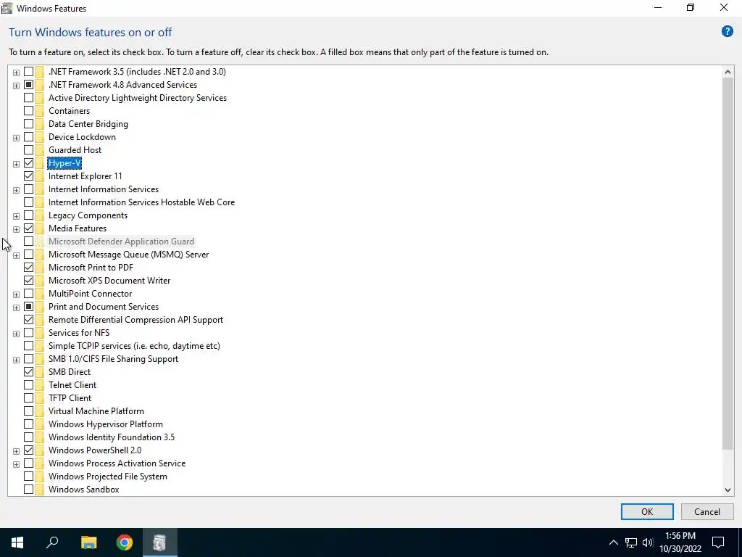Select Windows Identity Foundation 3.5 entry
This screenshot has width=742, height=557.
[111, 437]
